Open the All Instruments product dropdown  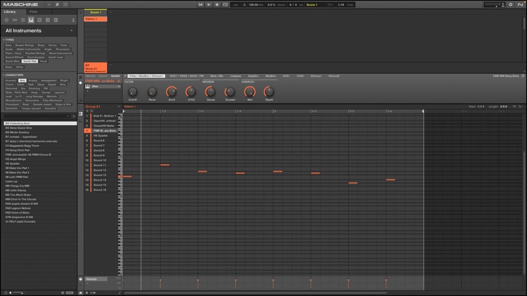point(72,31)
